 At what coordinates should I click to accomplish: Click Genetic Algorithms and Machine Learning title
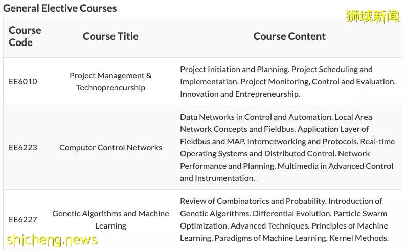[x=110, y=220]
